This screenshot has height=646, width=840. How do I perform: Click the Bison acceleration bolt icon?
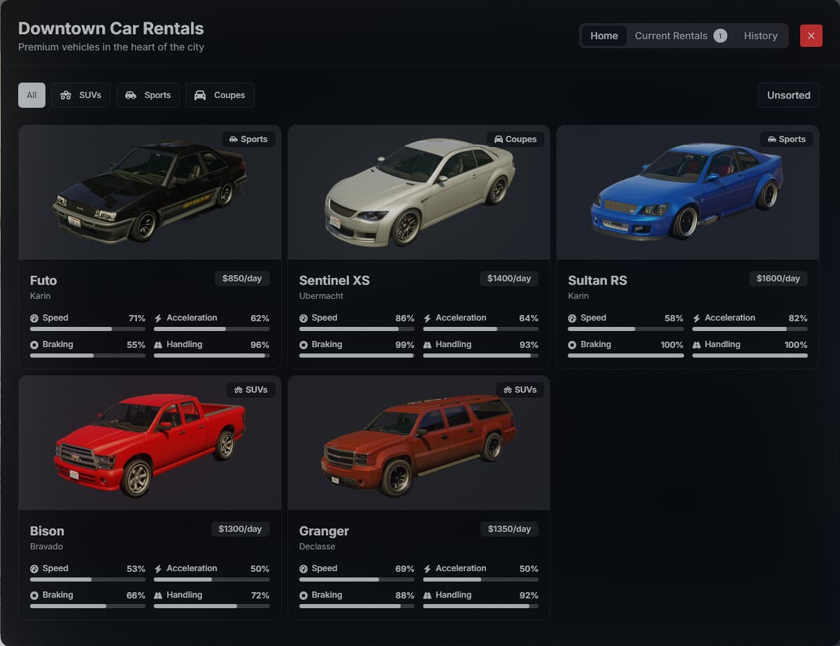[x=158, y=569]
